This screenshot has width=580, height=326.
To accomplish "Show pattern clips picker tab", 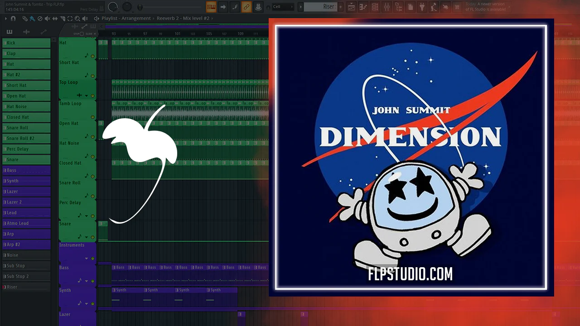I will [10, 32].
